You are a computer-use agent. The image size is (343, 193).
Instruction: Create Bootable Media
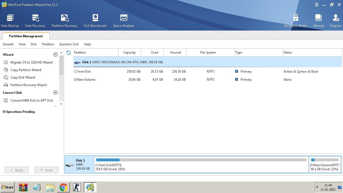pyautogui.click(x=296, y=21)
